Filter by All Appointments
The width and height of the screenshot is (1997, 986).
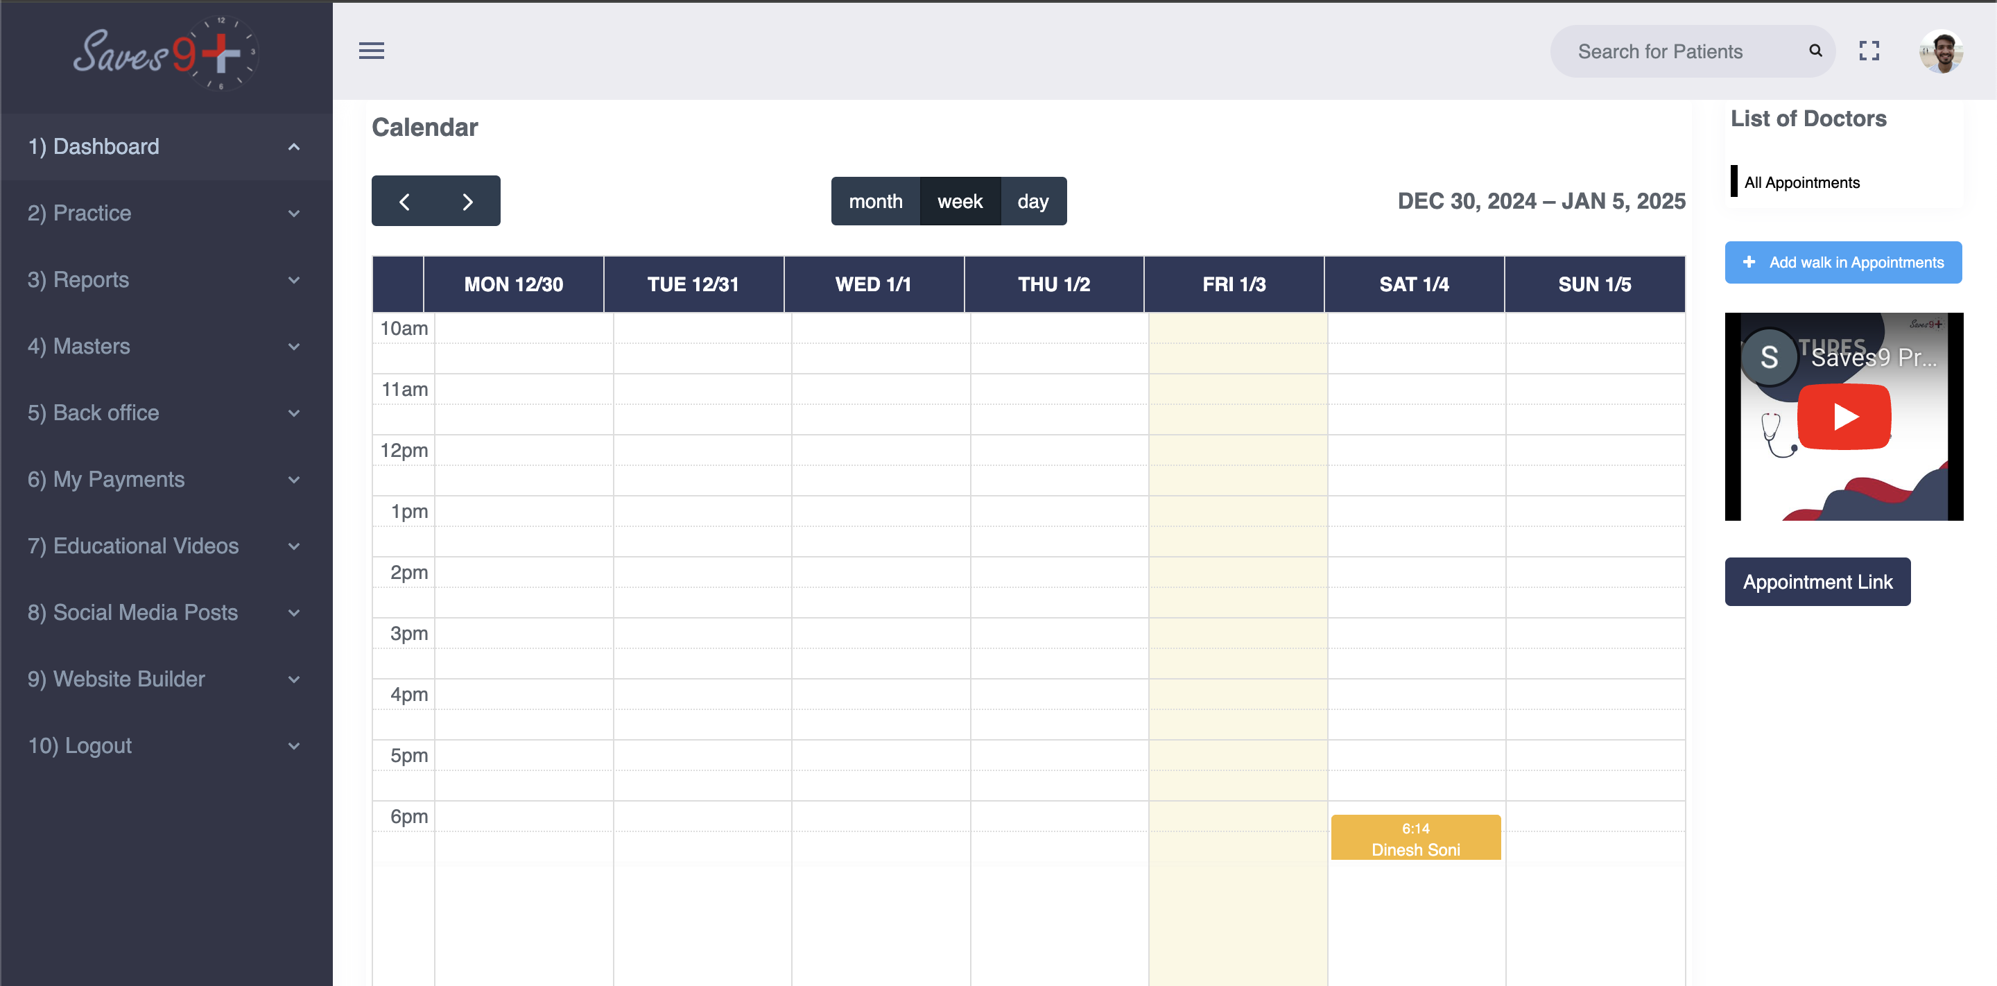(x=1801, y=182)
